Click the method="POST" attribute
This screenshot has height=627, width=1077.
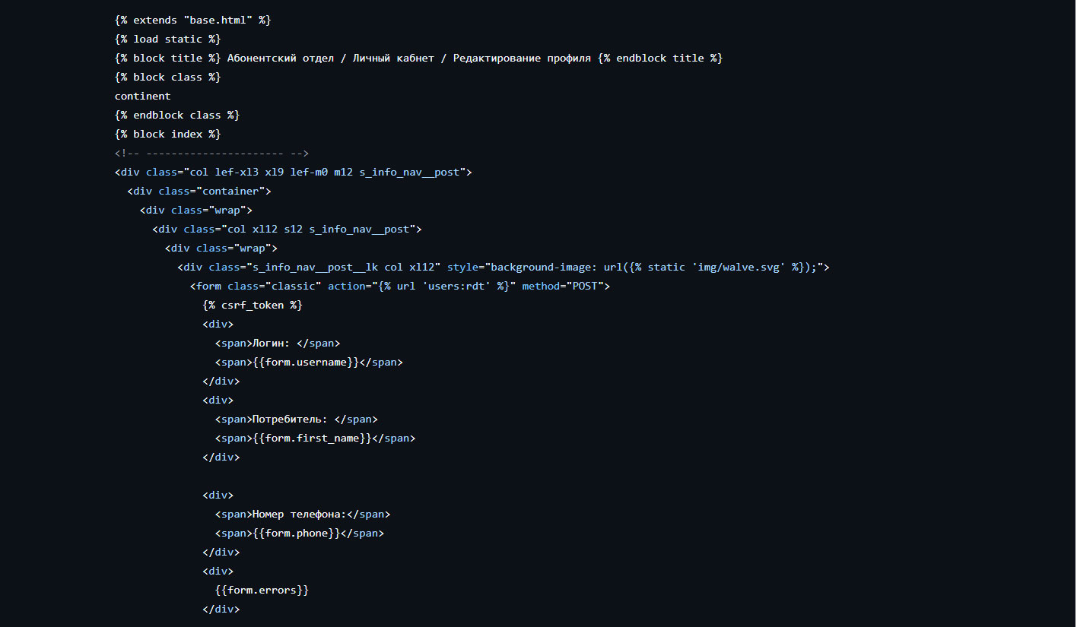[563, 286]
